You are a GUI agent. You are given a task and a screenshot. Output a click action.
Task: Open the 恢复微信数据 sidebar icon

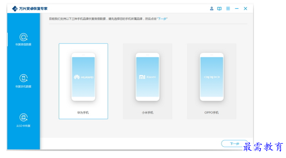24,37
